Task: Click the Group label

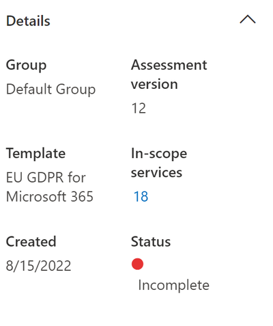Action: pyautogui.click(x=26, y=66)
